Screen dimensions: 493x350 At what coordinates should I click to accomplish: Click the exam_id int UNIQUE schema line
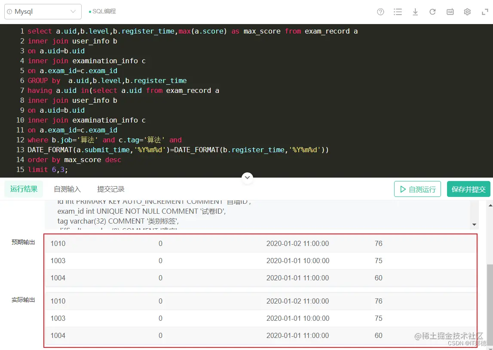click(141, 211)
